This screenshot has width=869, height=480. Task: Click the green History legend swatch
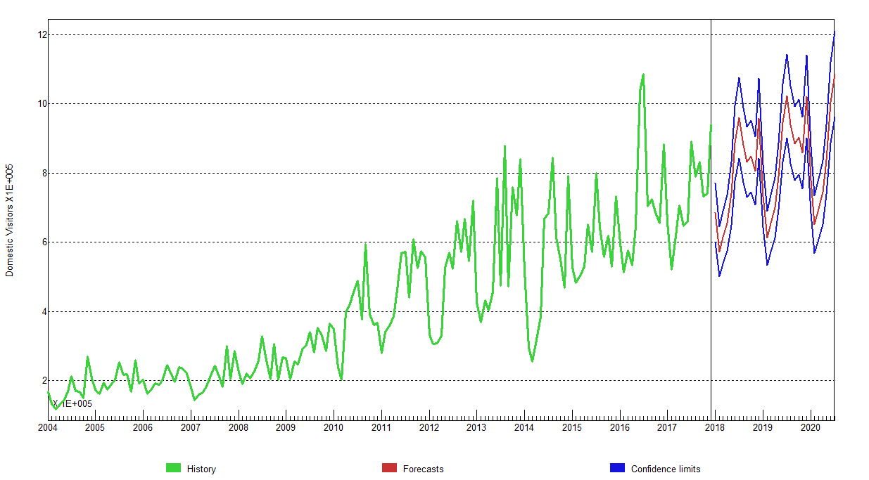(x=173, y=468)
